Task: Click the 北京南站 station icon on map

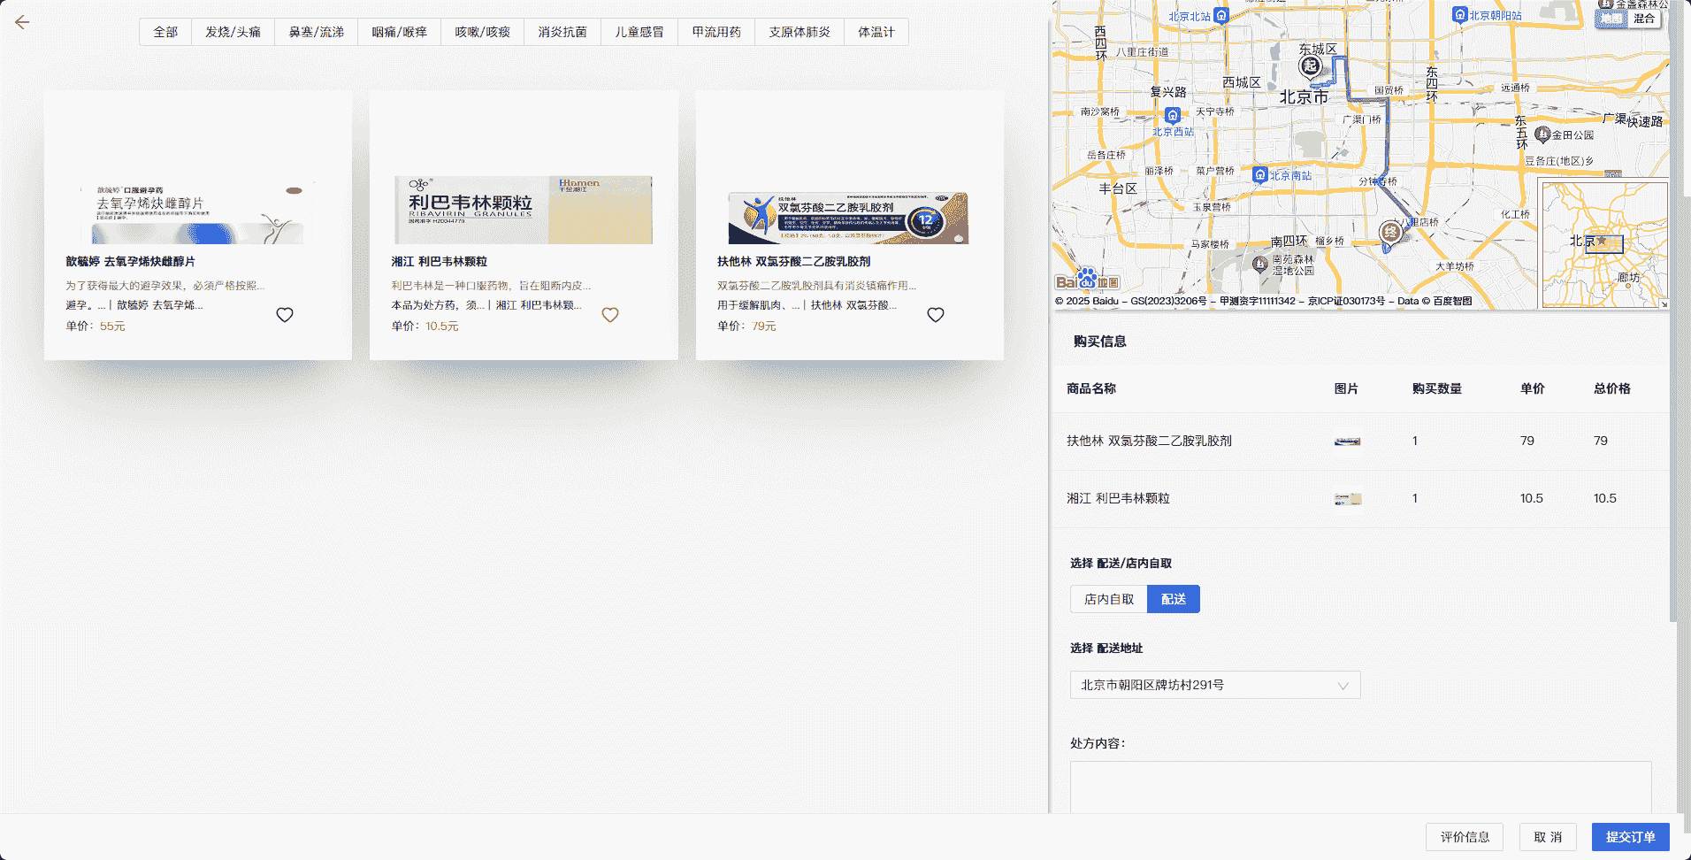Action: pos(1260,174)
